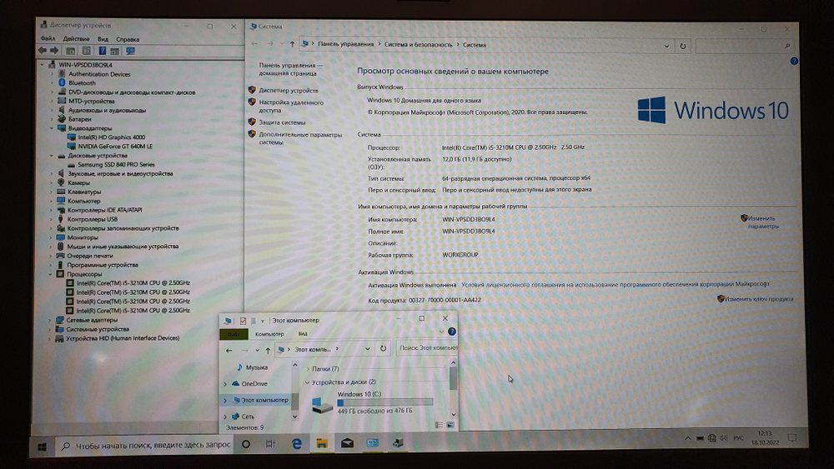Select the Windows 10 (C:) drive
This screenshot has width=834, height=469.
point(372,402)
